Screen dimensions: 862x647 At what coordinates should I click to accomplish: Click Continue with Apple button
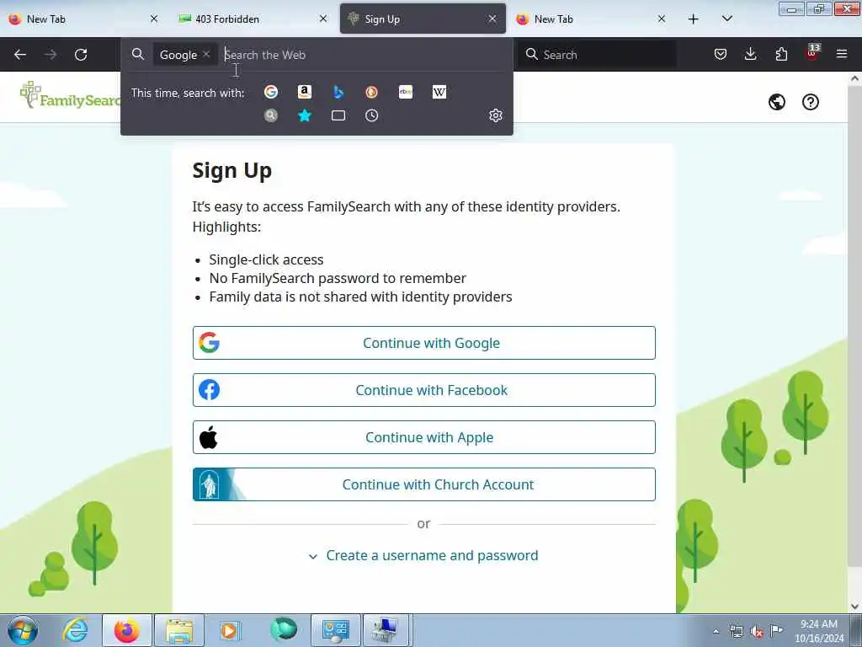click(424, 437)
